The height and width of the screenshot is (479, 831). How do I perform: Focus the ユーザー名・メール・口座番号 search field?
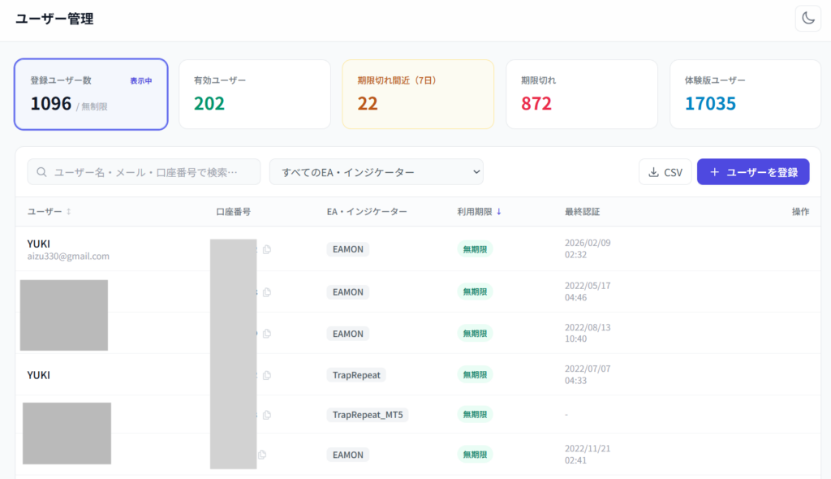(144, 172)
